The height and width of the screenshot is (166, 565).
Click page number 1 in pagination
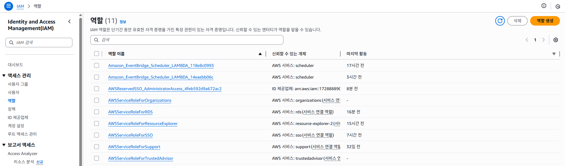click(x=535, y=40)
